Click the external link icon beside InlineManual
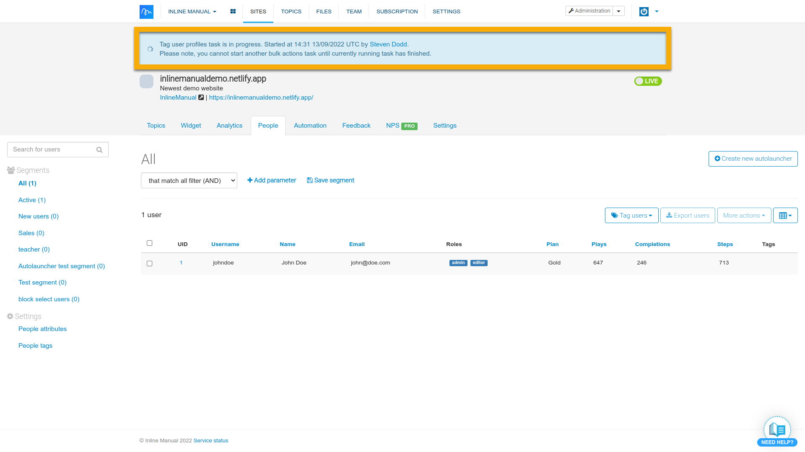Viewport: 805px width, 452px height. click(201, 98)
